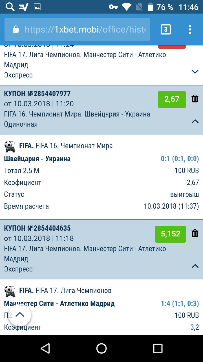The height and width of the screenshot is (362, 203).
Task: Open the tab switcher showing 3 tabs
Action: tap(166, 29)
